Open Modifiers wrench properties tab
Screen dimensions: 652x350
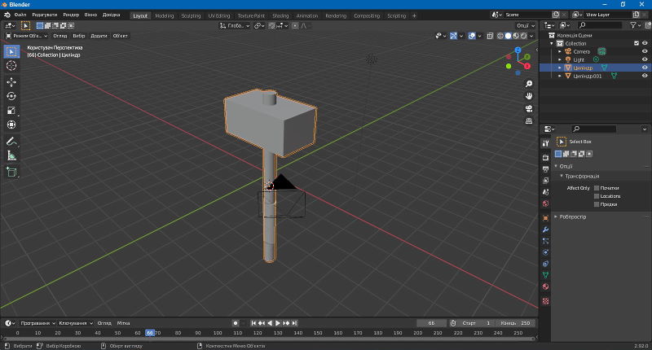click(x=545, y=230)
